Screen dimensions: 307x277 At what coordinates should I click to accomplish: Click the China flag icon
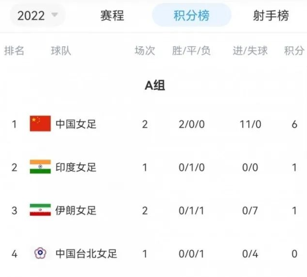[40, 123]
